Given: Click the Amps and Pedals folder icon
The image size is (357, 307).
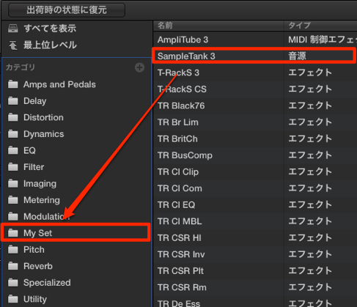Looking at the screenshot, I should click(13, 84).
